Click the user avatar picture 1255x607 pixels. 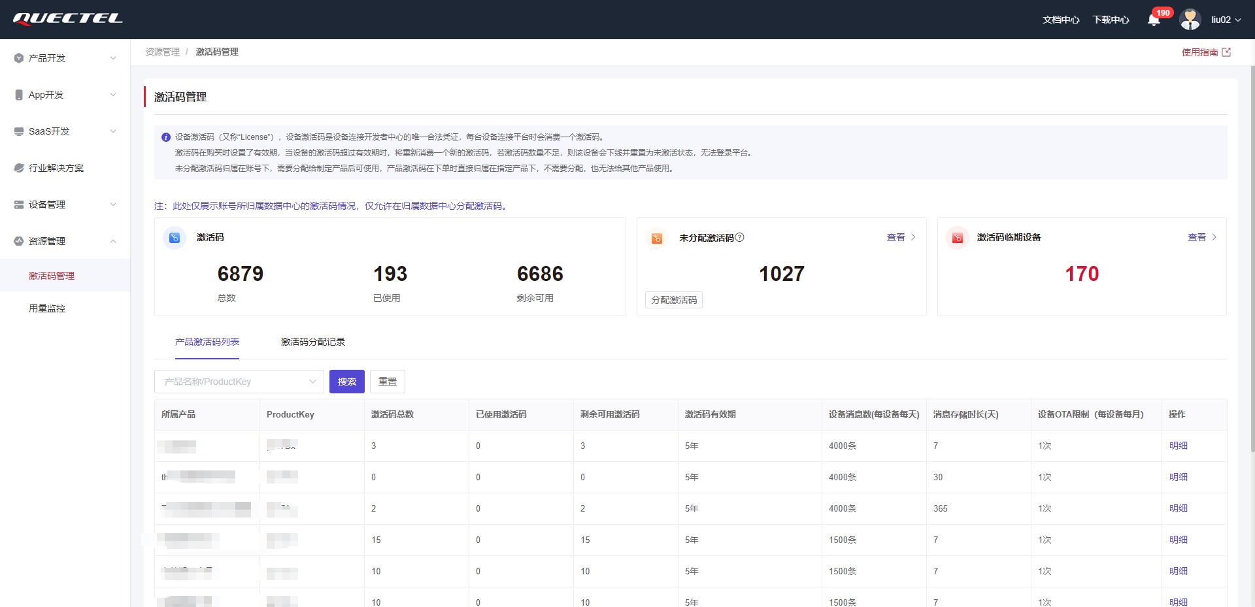[x=1190, y=20]
